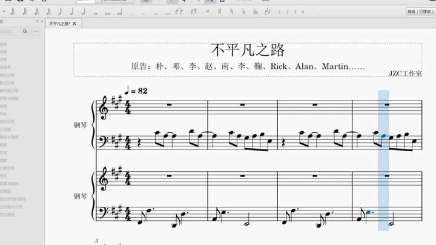
Task: Apply the natural accidental
Action: coord(232,11)
